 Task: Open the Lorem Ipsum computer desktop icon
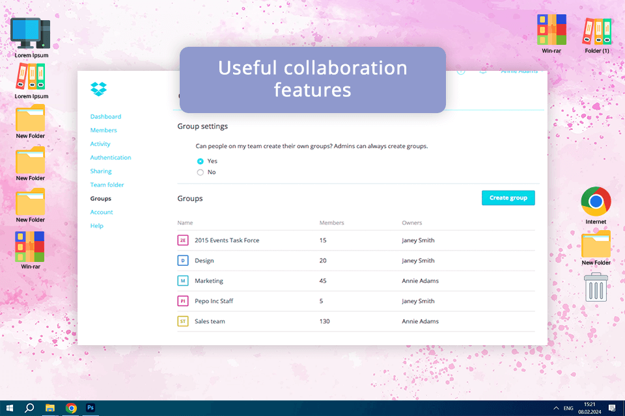pyautogui.click(x=31, y=34)
